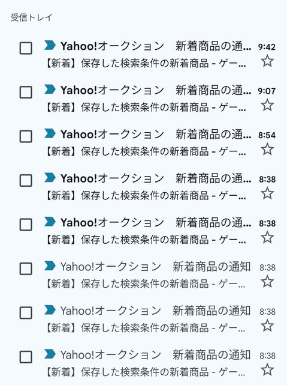Star the 8:54 Yahoo!オークション email

[267, 150]
